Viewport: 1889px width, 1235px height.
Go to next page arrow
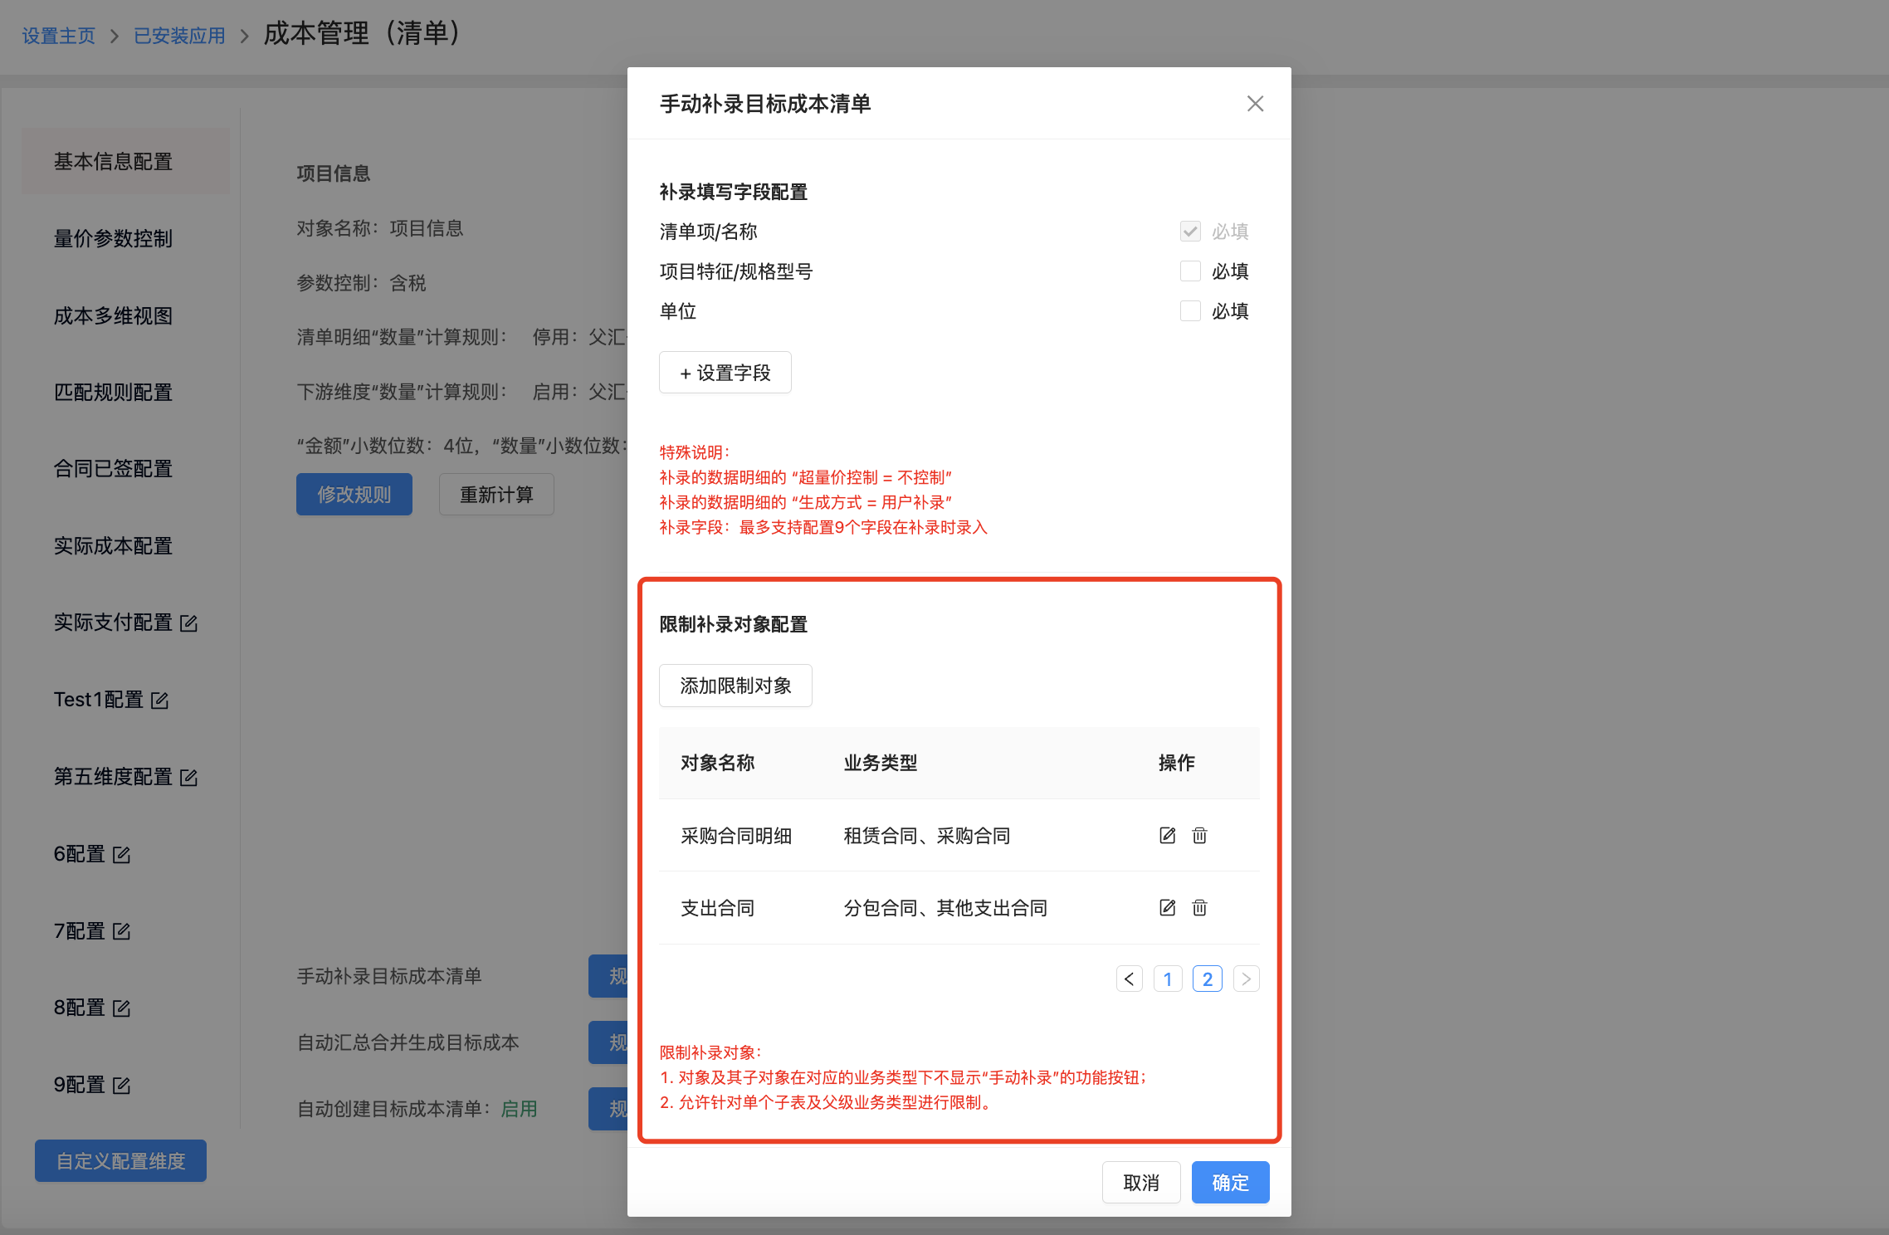click(x=1246, y=979)
